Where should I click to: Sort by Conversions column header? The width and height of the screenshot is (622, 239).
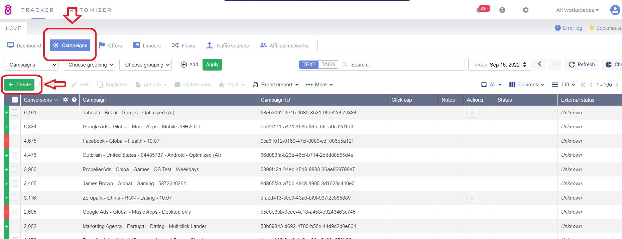coord(38,100)
